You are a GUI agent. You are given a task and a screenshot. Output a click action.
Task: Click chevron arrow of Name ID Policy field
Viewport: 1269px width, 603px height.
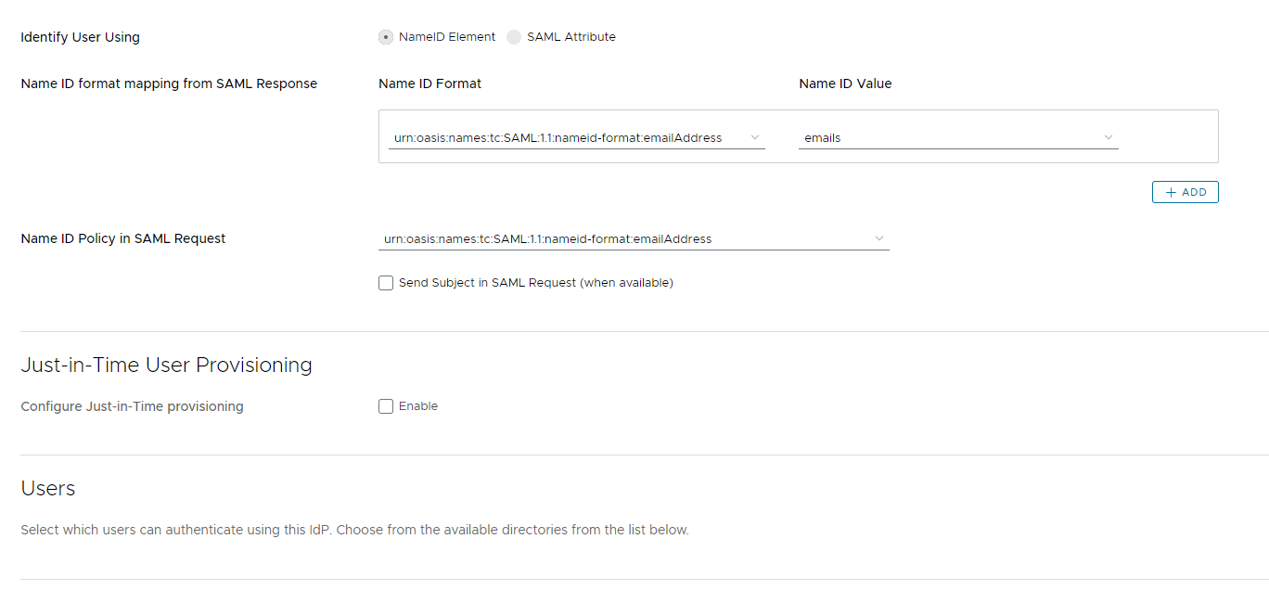point(879,238)
